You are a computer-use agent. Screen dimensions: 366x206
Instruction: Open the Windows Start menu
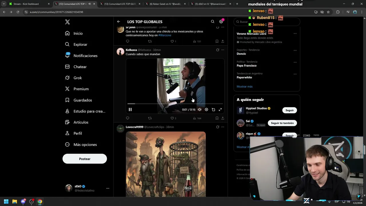click(6, 201)
